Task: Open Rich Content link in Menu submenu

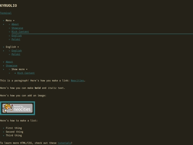Action: click(20, 32)
